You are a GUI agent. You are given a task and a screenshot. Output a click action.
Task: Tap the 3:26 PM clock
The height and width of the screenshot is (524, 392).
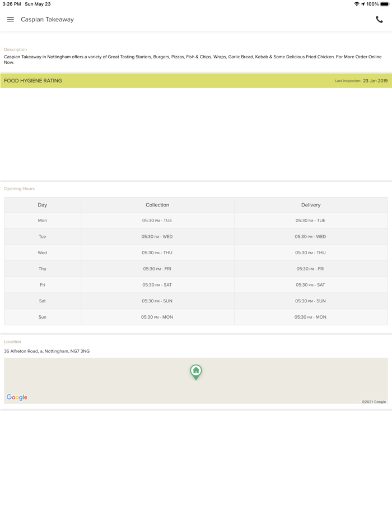click(12, 4)
